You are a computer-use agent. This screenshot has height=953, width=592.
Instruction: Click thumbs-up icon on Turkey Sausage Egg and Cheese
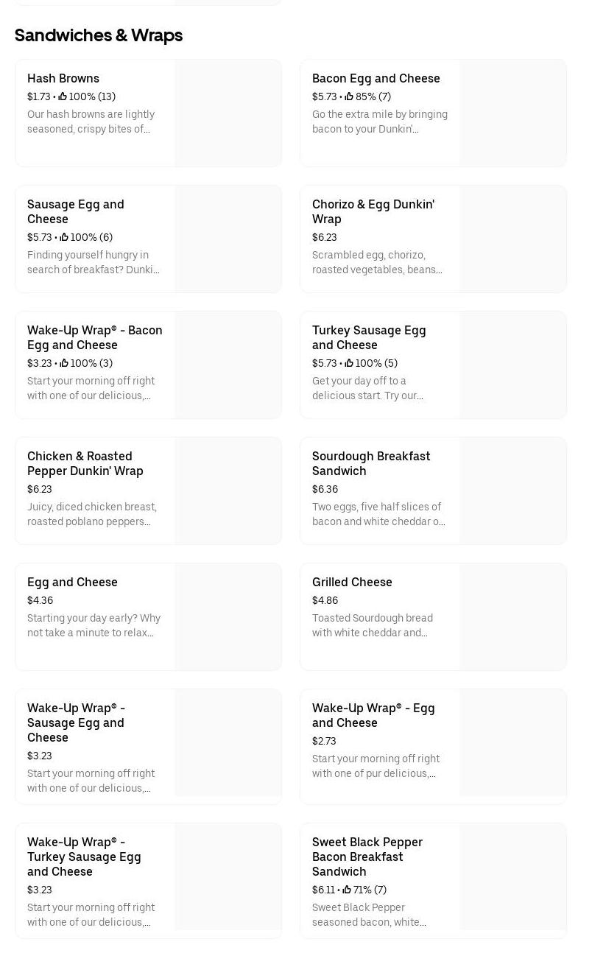coord(349,363)
